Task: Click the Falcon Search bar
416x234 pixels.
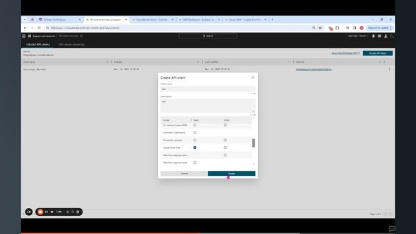Action: pyautogui.click(x=208, y=36)
